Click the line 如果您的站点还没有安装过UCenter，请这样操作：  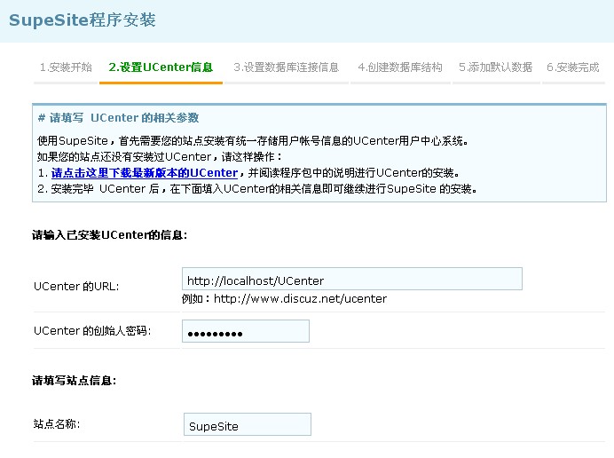click(x=160, y=157)
